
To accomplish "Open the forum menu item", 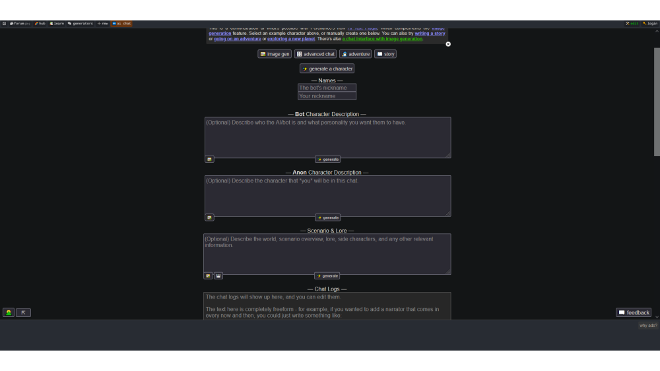I will [x=20, y=24].
